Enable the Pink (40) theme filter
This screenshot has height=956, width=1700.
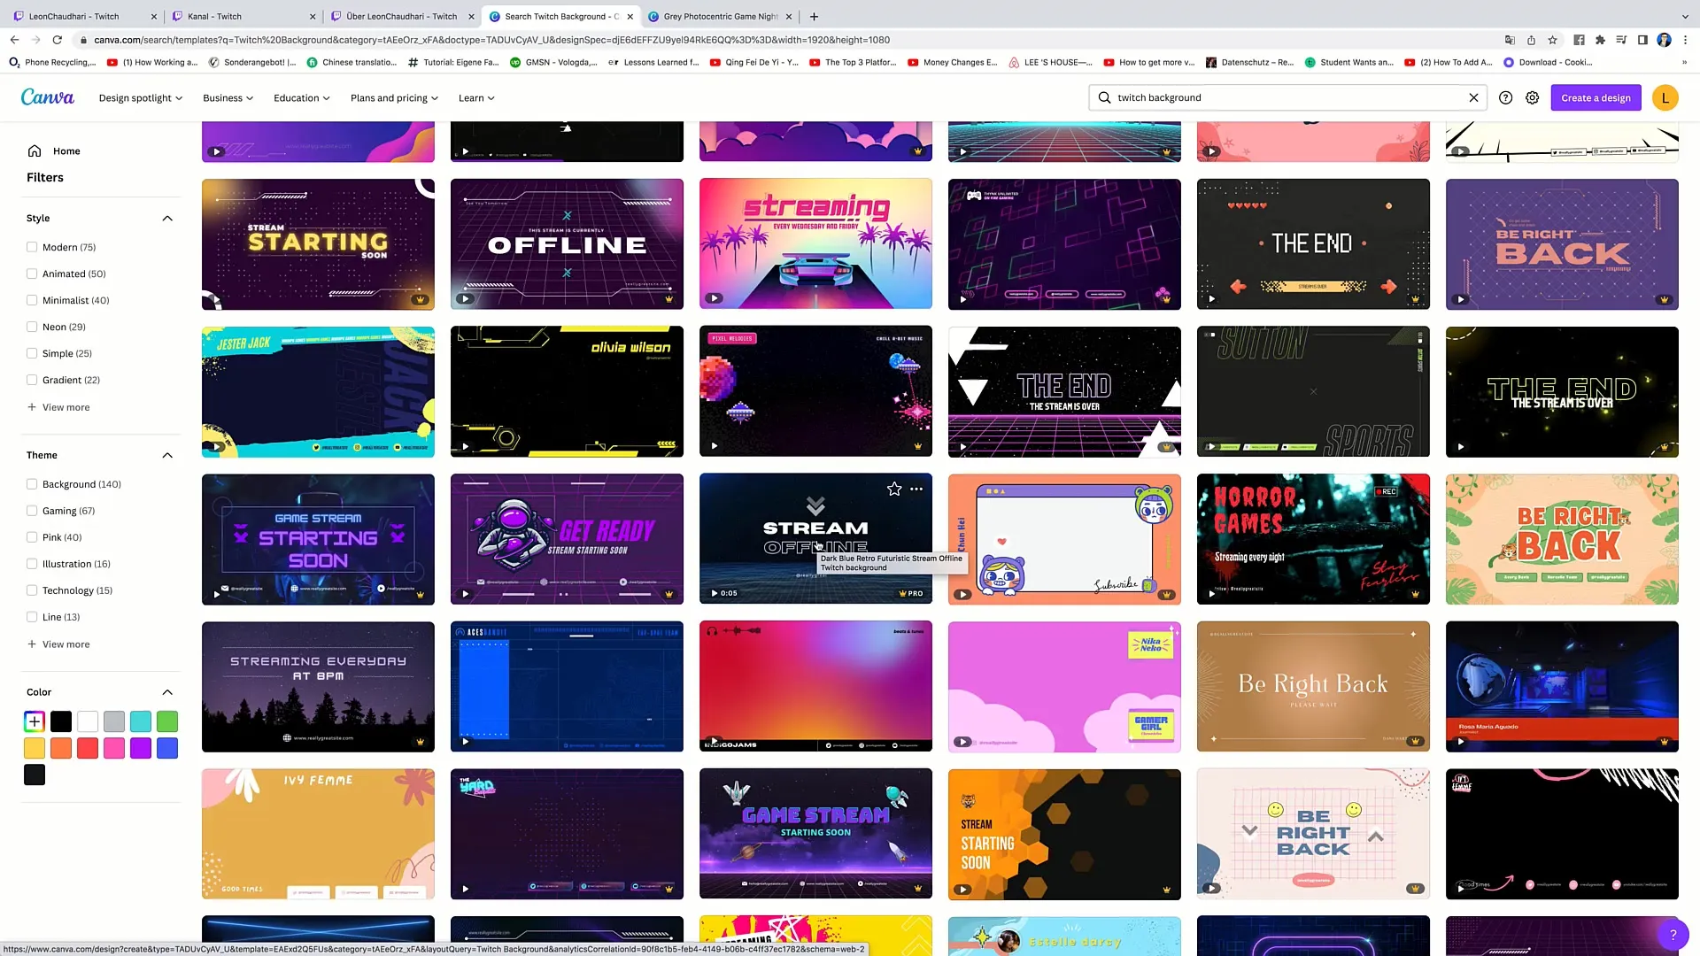(x=32, y=537)
